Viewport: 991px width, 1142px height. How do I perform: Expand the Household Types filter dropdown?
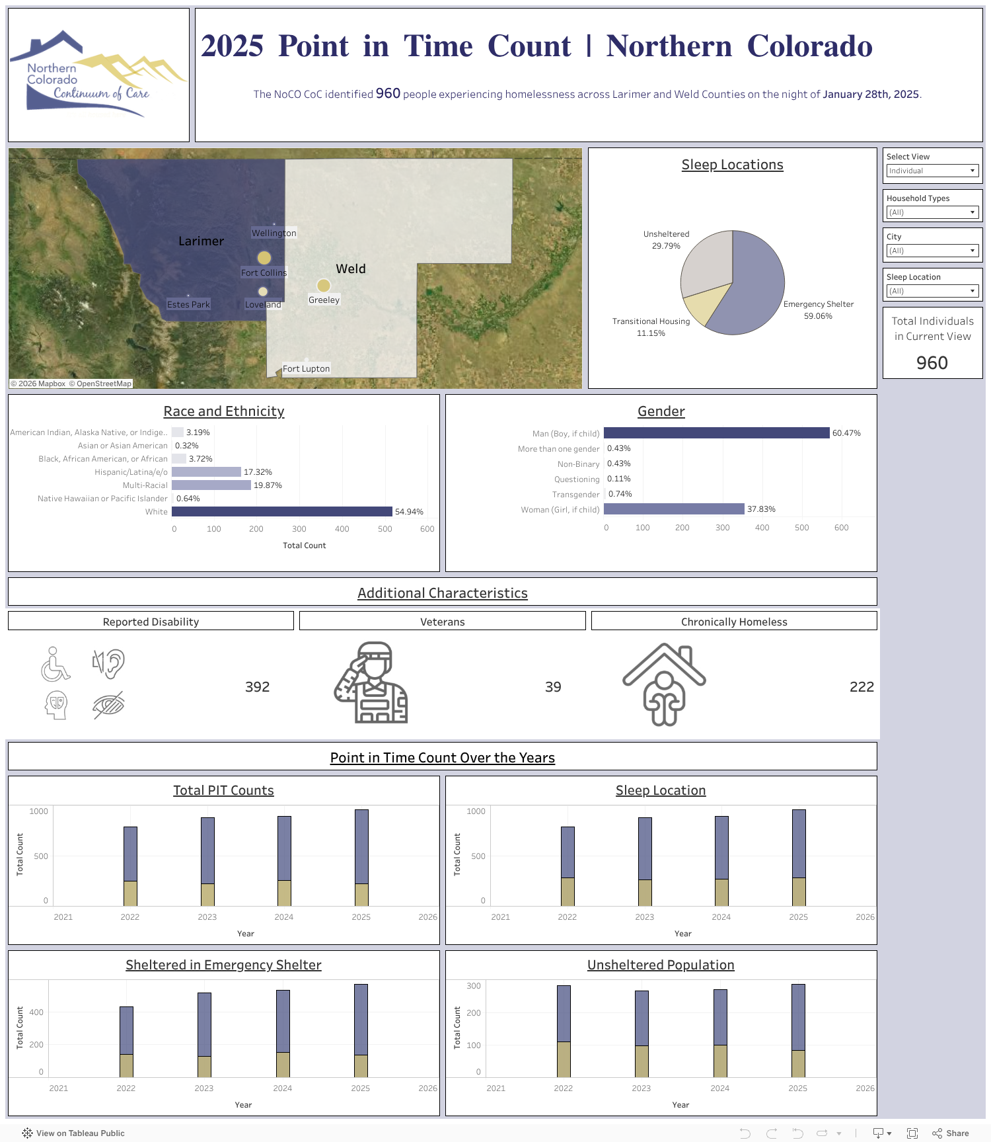[x=932, y=212]
